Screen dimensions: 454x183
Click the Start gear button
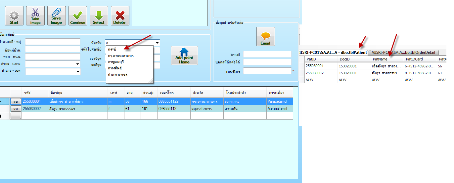tap(14, 16)
